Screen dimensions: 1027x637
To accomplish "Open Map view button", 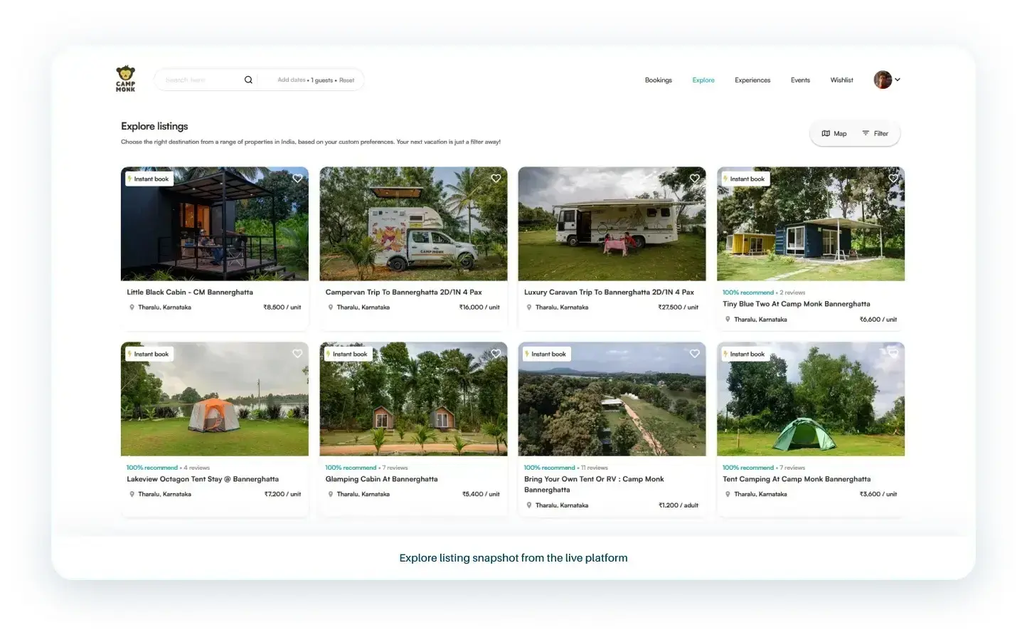I will tap(834, 134).
